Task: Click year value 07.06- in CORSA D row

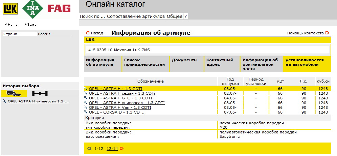Action: pos(230,112)
